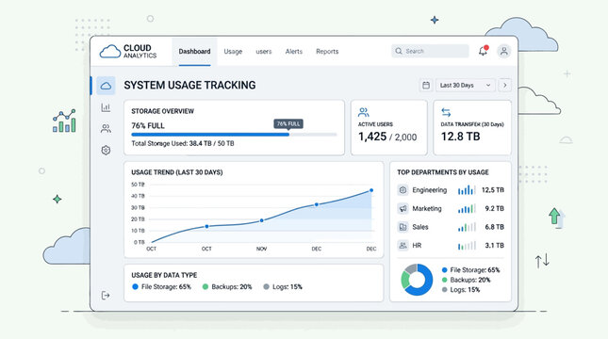Click the last data point on trend chart

click(371, 190)
